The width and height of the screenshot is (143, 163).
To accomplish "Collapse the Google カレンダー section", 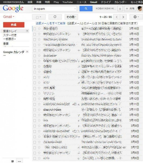I will 27,52.
